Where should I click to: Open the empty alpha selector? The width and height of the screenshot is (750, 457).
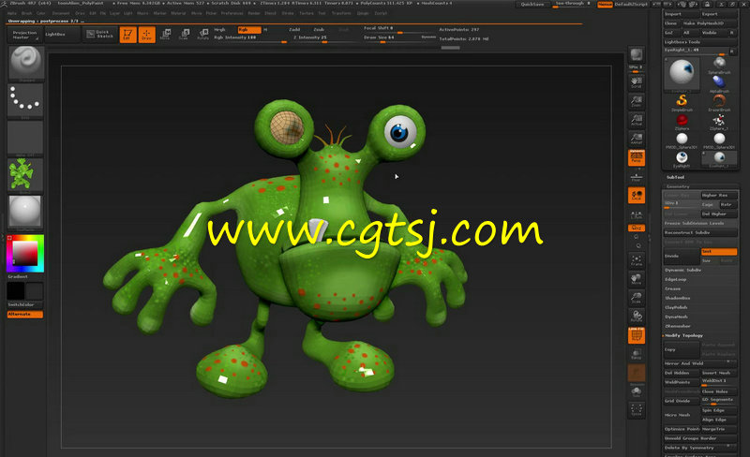click(x=25, y=138)
